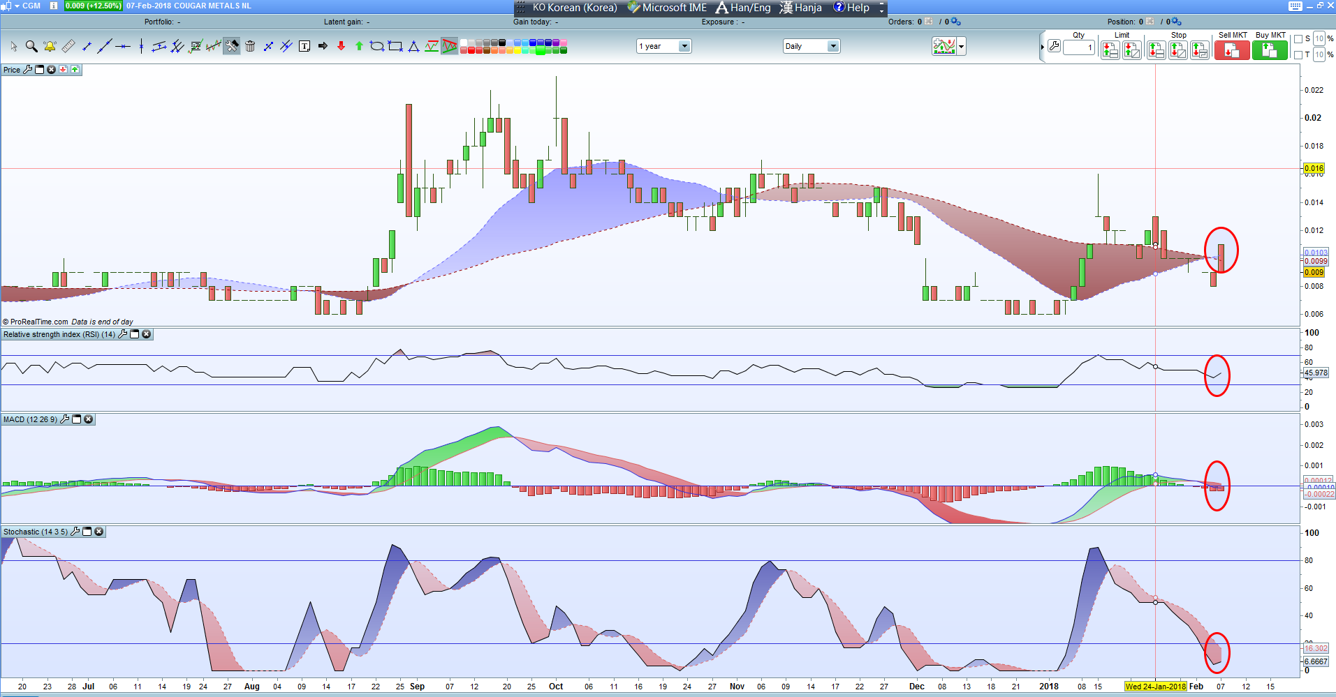Toggle the Price panel window icon
Viewport: 1336px width, 697px height.
pos(39,70)
